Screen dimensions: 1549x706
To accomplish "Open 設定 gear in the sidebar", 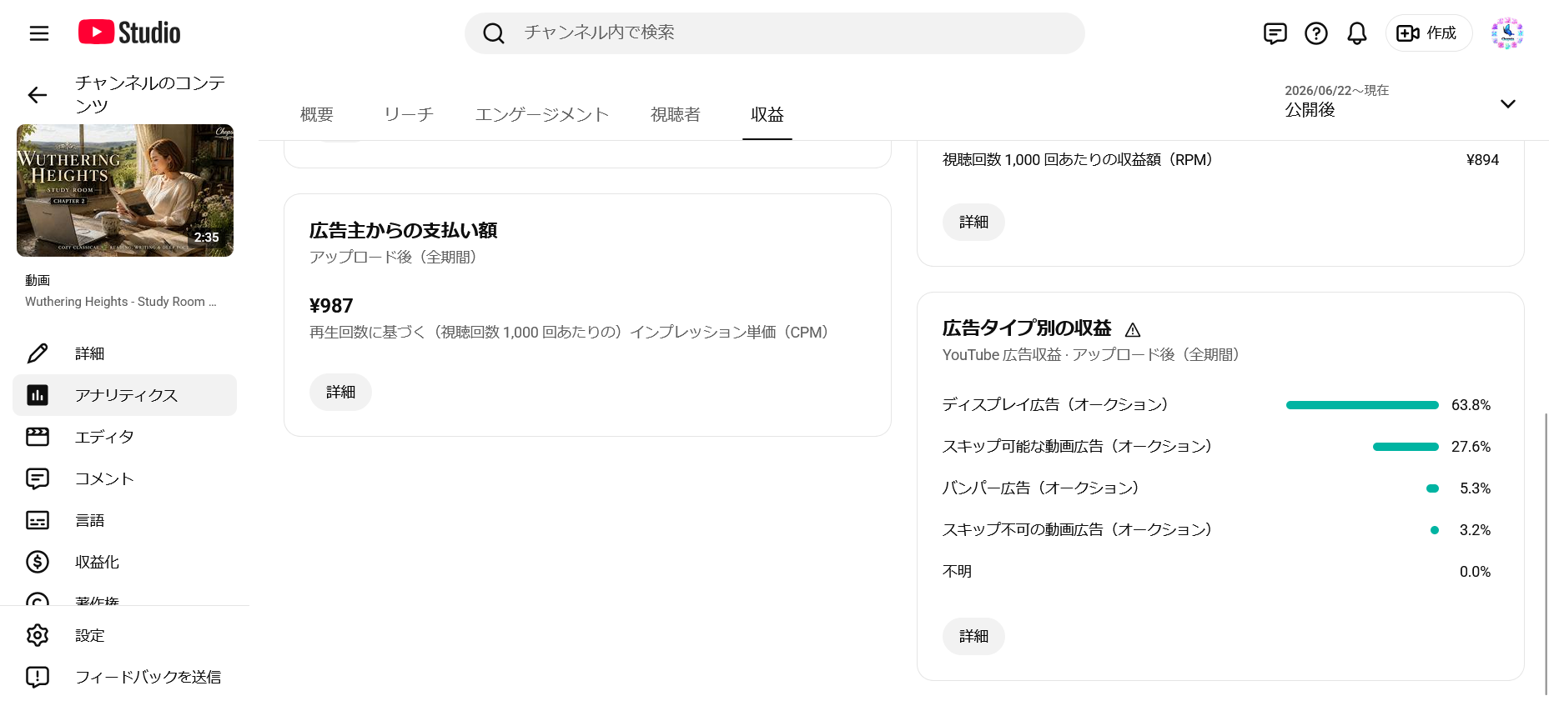I will 124,635.
